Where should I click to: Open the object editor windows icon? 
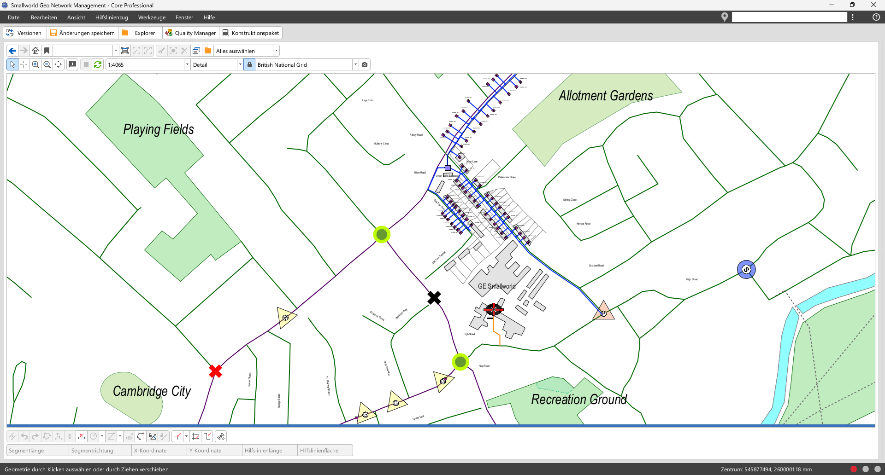(196, 51)
